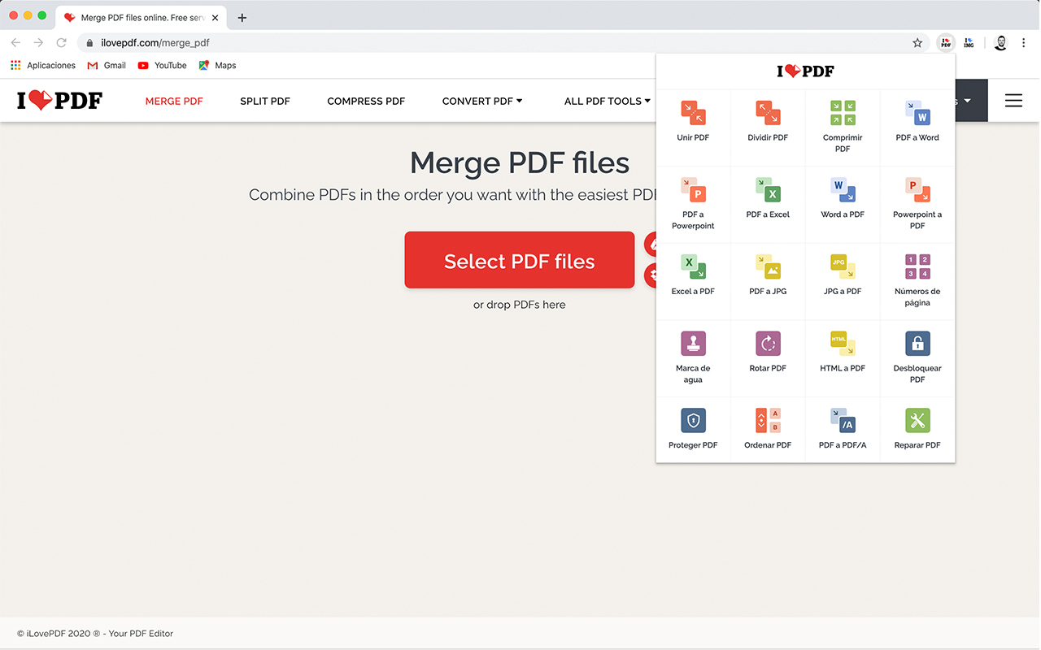Click the Select PDF files button
Image resolution: width=1041 pixels, height=650 pixels.
pyautogui.click(x=519, y=259)
